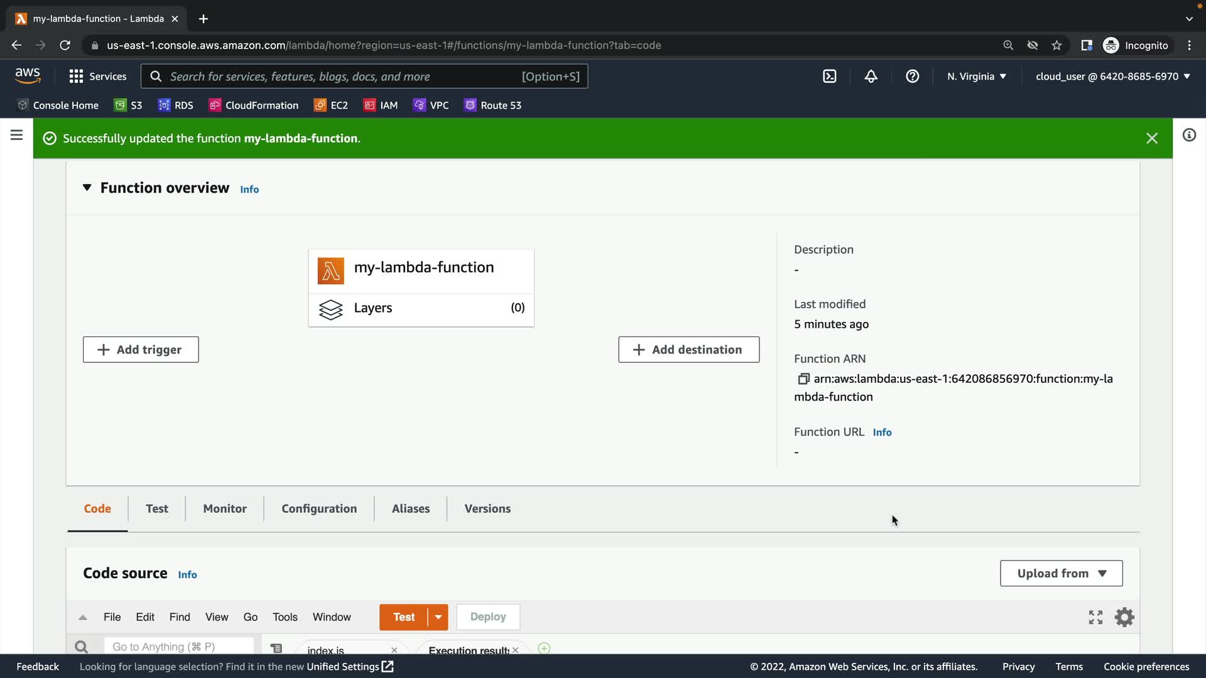Open the Tools menu in code editor

point(285,617)
